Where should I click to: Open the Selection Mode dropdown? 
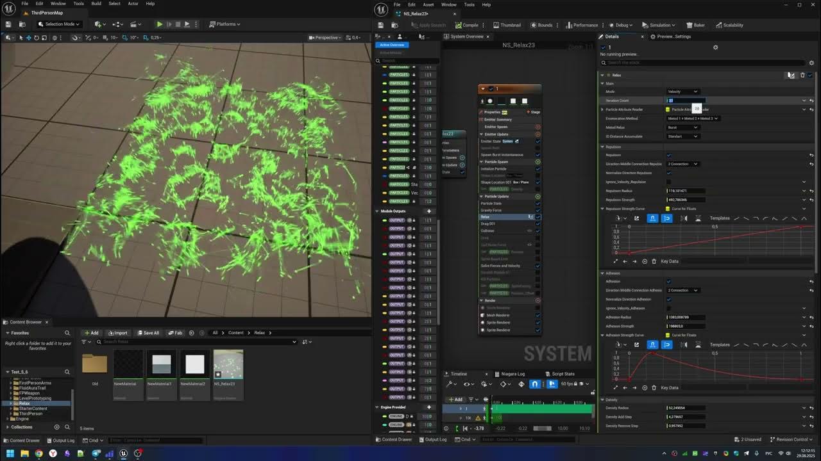(58, 24)
